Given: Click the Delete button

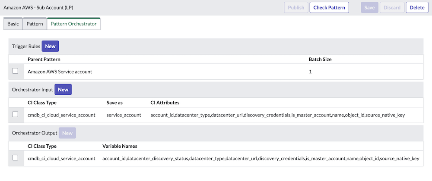Looking at the screenshot, I should tap(417, 7).
